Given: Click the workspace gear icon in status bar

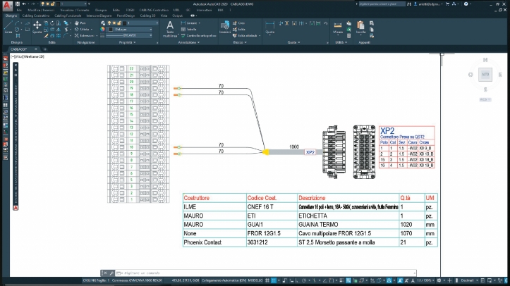Looking at the screenshot, I should 439,280.
